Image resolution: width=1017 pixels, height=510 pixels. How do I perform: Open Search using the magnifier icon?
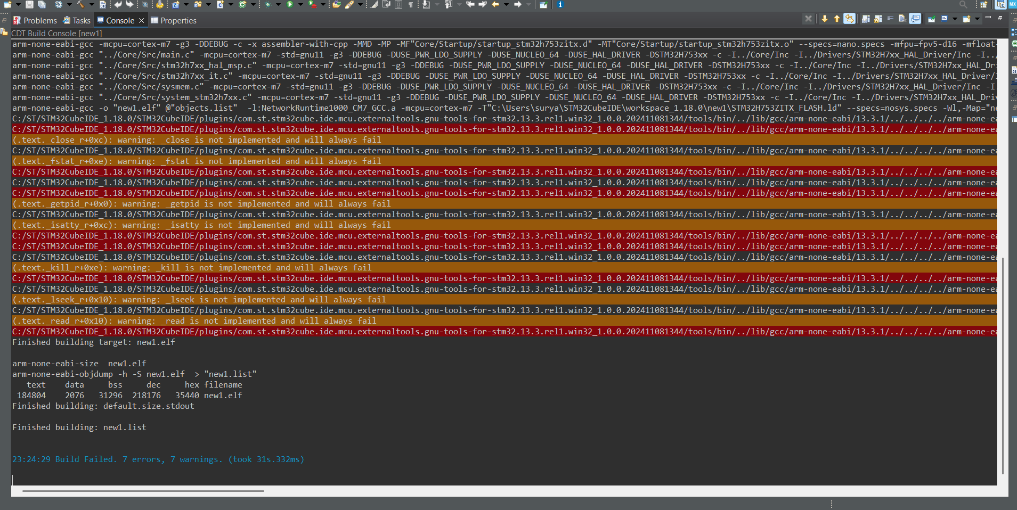(962, 5)
